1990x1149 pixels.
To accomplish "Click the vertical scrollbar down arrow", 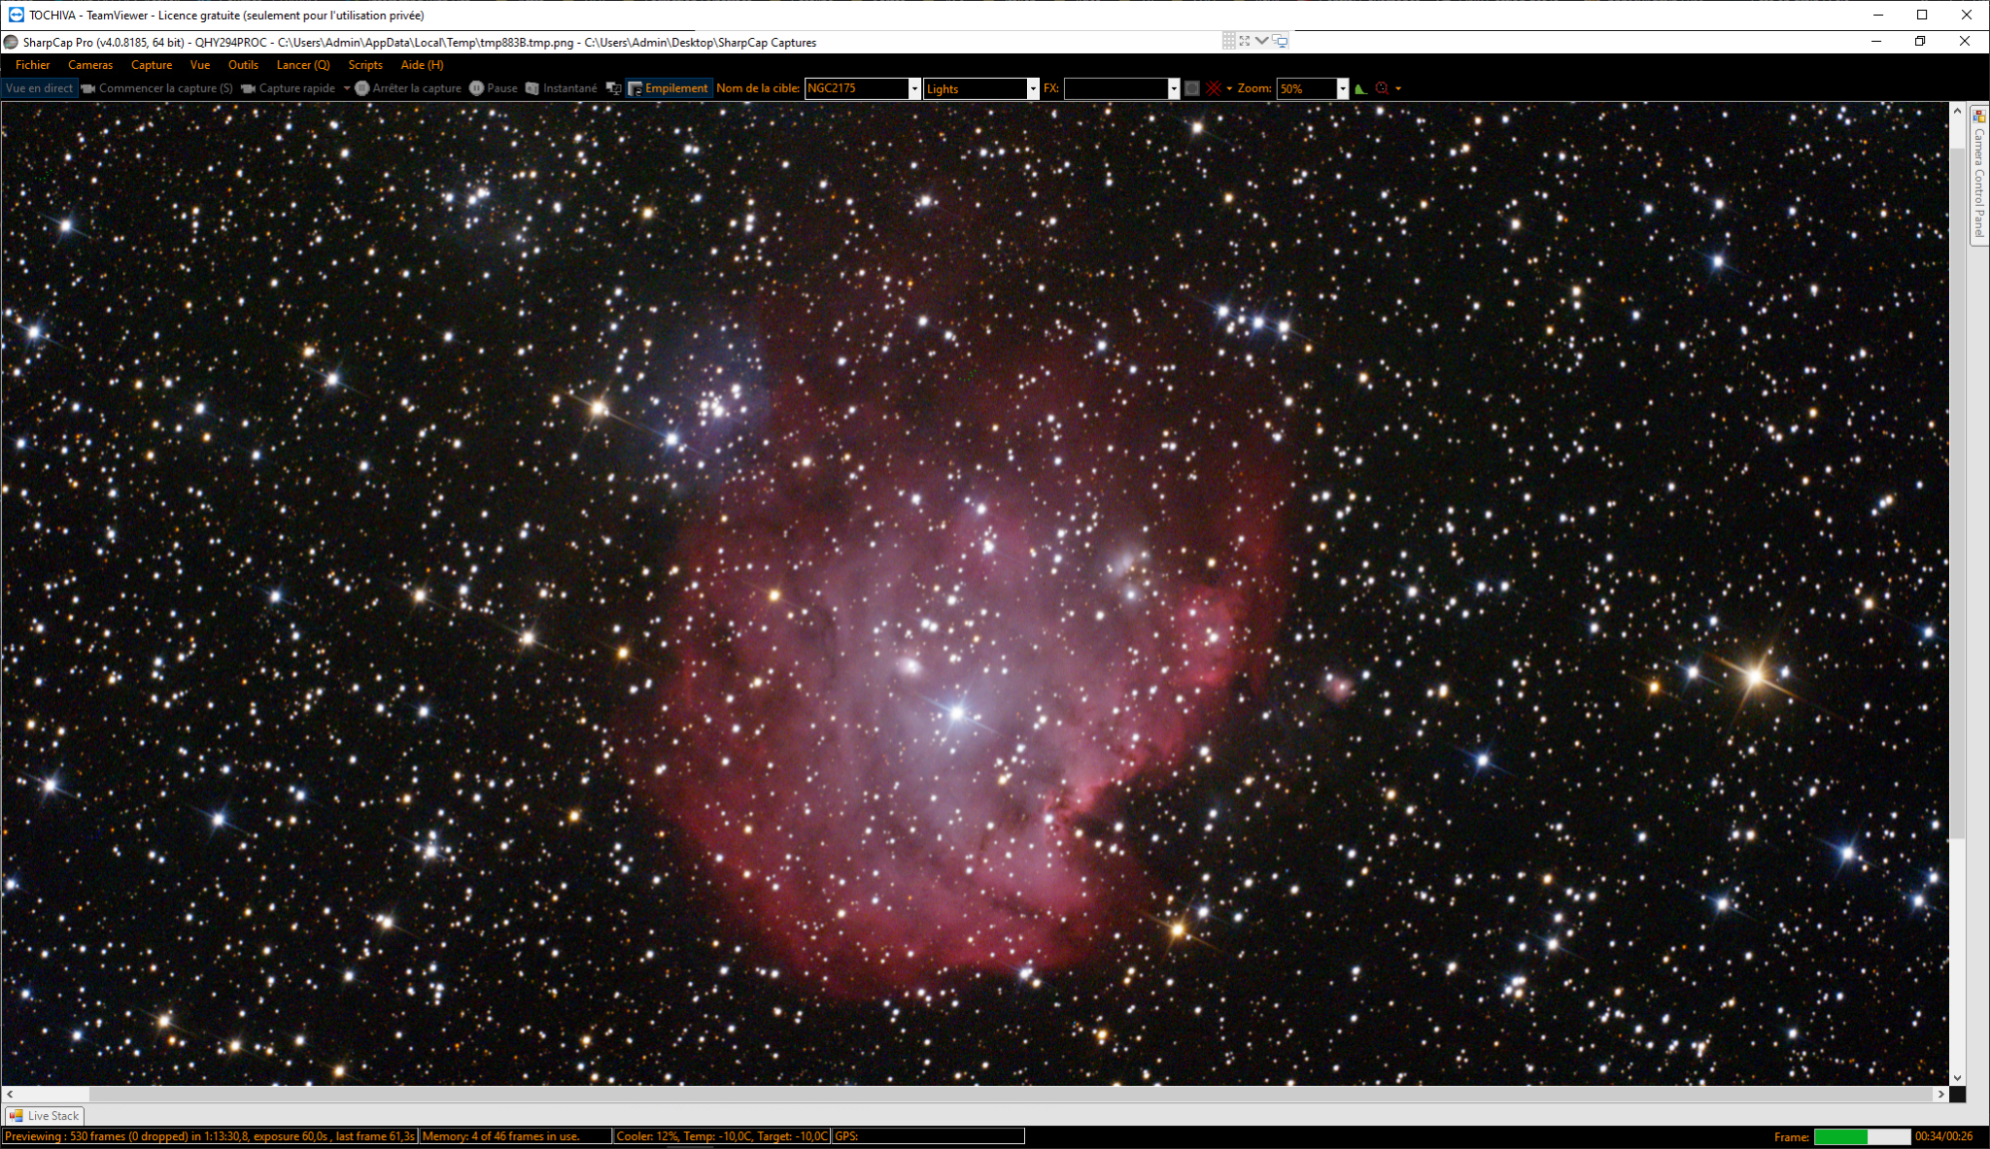I will 1958,1078.
